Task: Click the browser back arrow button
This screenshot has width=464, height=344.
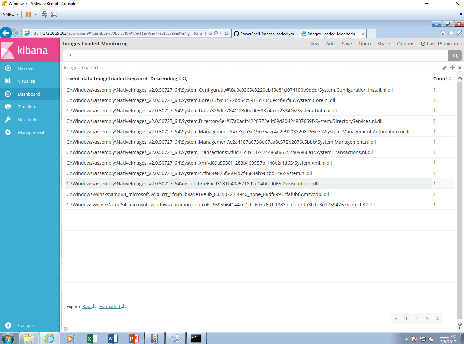Action: click(x=6, y=33)
